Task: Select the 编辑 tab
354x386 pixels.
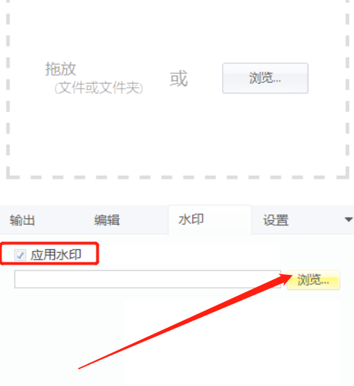Action: [107, 220]
